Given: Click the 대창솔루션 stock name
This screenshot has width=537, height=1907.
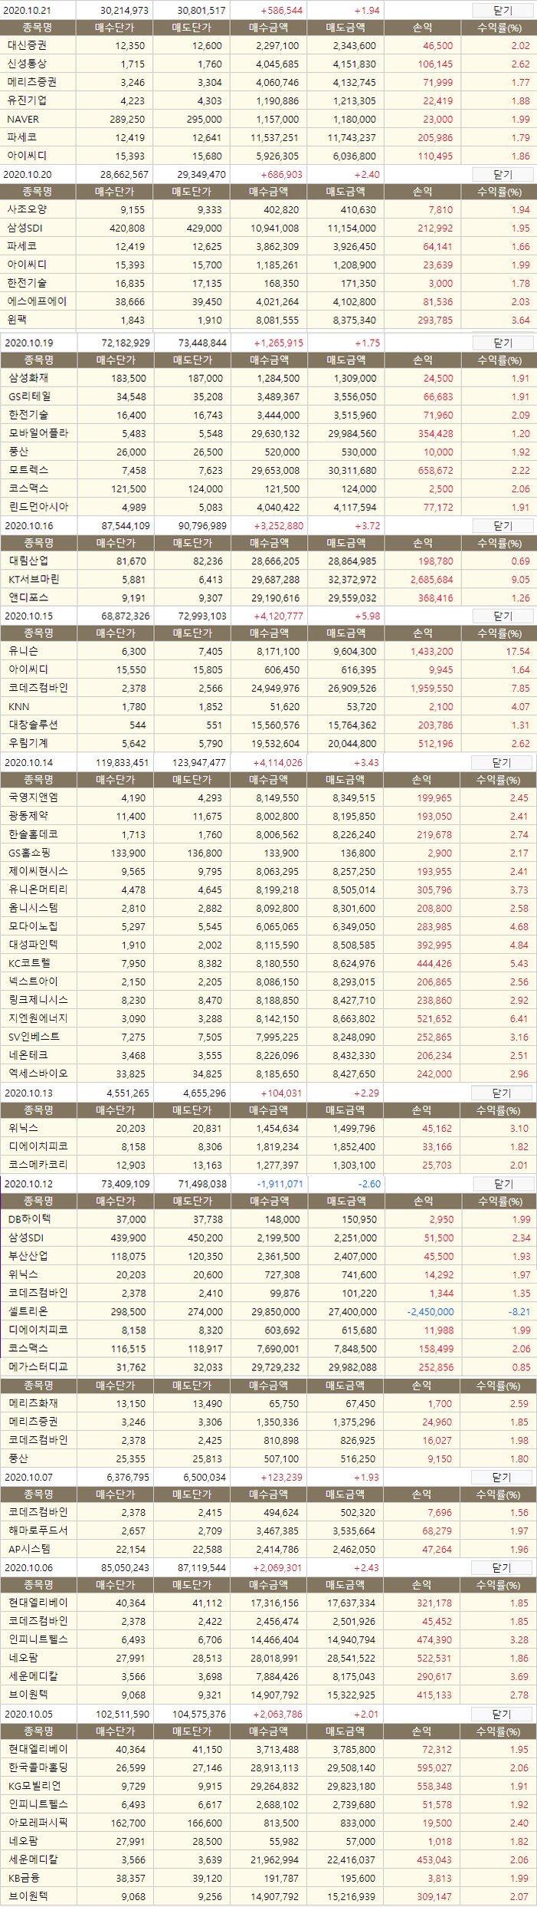Looking at the screenshot, I should 33,725.
